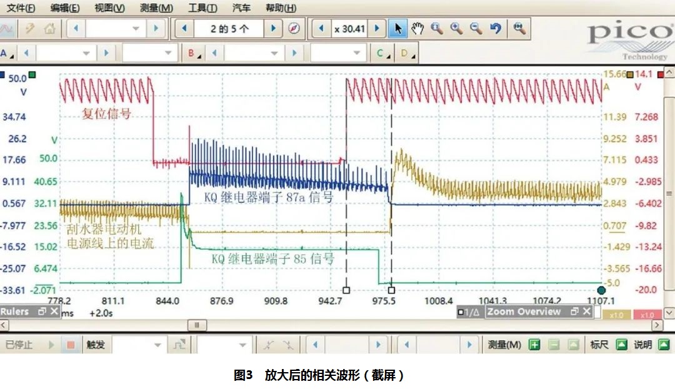
Task: Open Channel A options button
Action: tap(7, 54)
